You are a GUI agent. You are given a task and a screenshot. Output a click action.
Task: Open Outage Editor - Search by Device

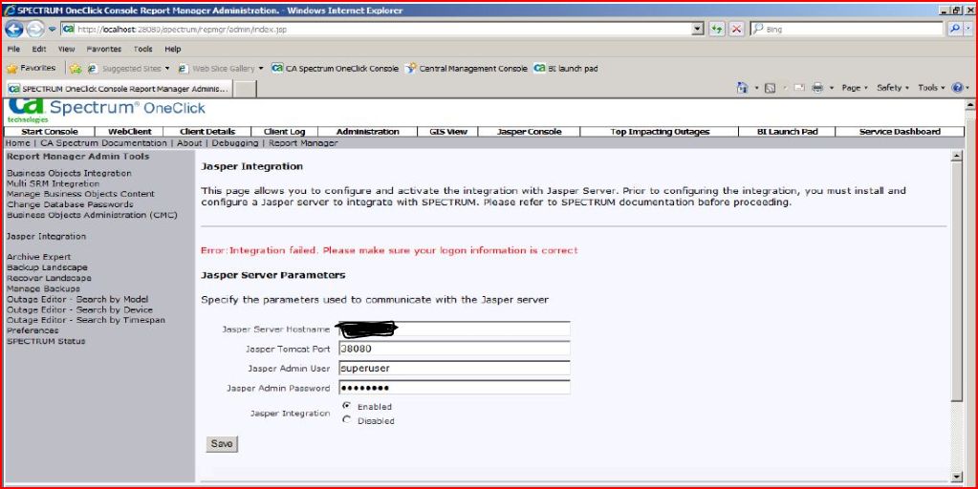point(80,309)
